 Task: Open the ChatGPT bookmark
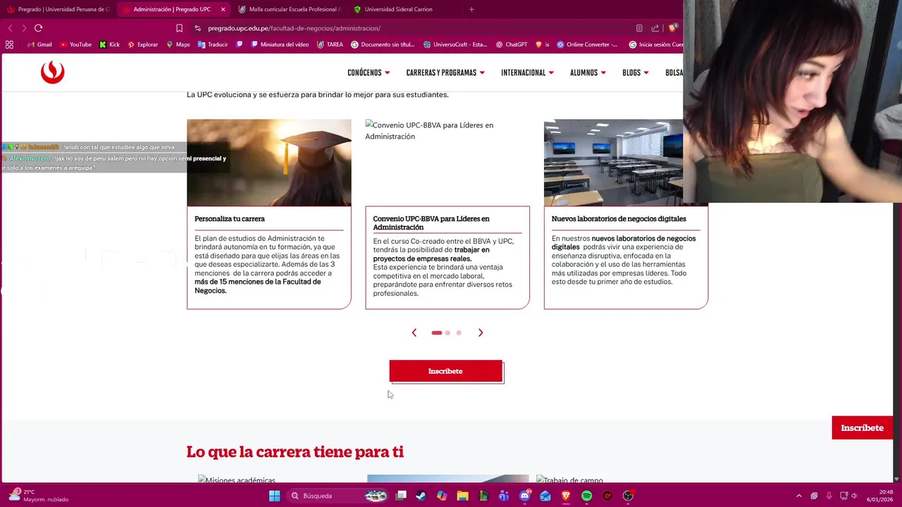[x=512, y=44]
